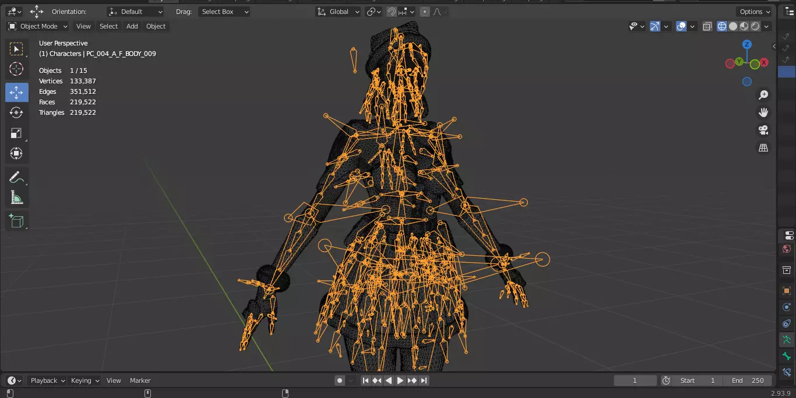Screen dimensions: 796x398
Task: Toggle auto keying record button
Action: 340,381
